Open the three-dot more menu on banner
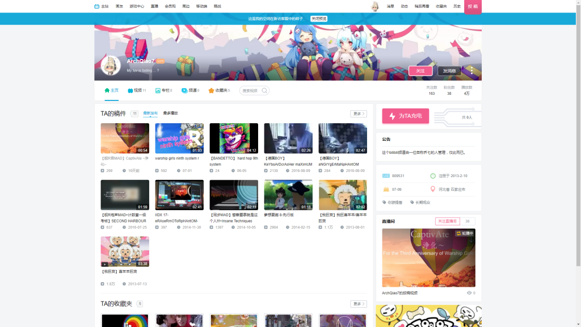Image resolution: width=581 pixels, height=327 pixels. tap(471, 71)
